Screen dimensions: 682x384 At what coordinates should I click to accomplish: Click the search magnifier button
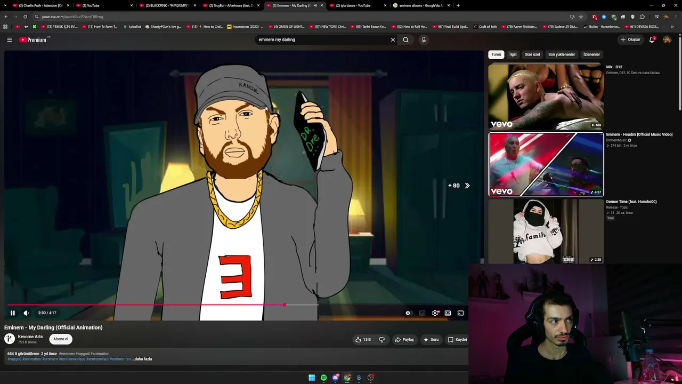coord(405,39)
